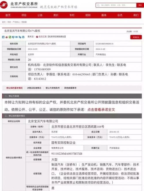Select the established date 2016-01-18
The width and height of the screenshot is (144, 191).
(x=114, y=132)
